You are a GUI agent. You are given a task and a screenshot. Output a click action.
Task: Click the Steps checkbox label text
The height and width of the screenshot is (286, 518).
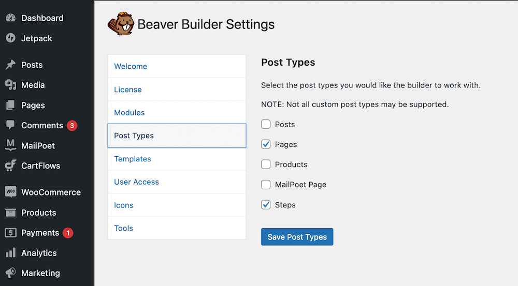[x=285, y=204]
